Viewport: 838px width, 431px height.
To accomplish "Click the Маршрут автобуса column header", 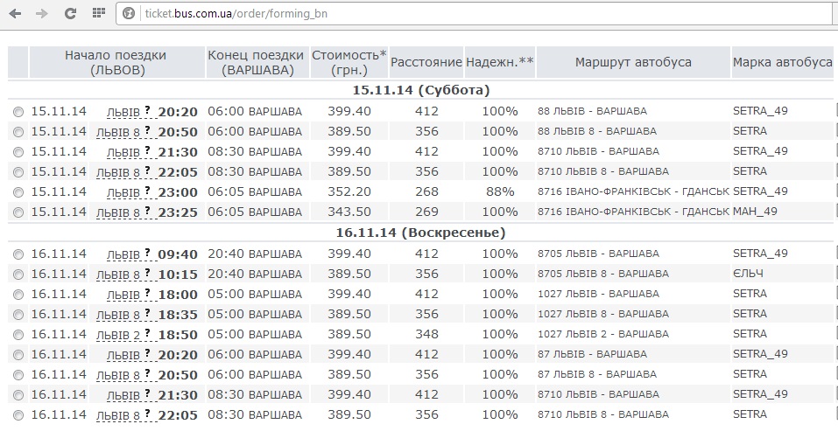I will [x=632, y=62].
